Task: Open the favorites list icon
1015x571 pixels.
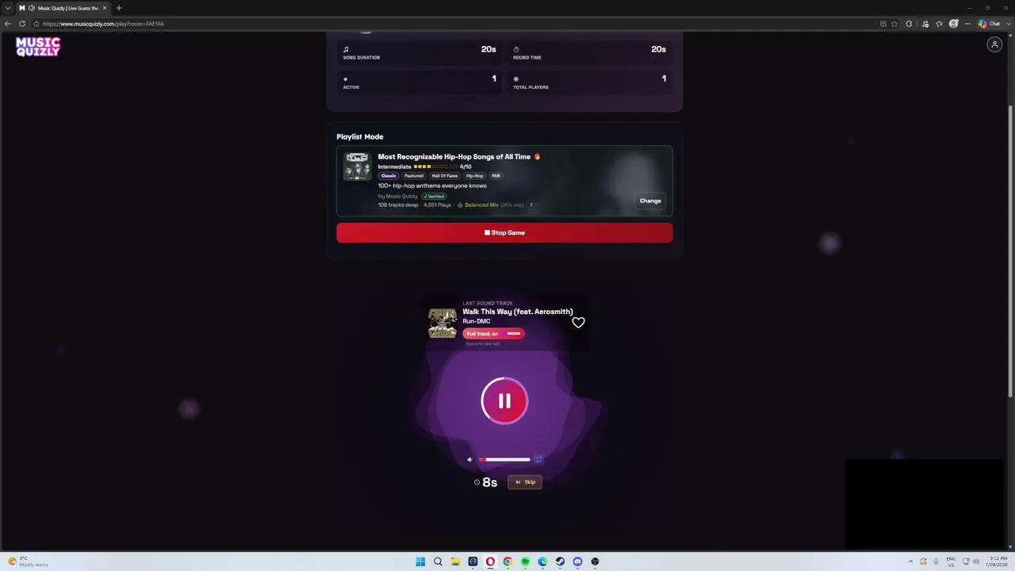Action: click(x=939, y=24)
